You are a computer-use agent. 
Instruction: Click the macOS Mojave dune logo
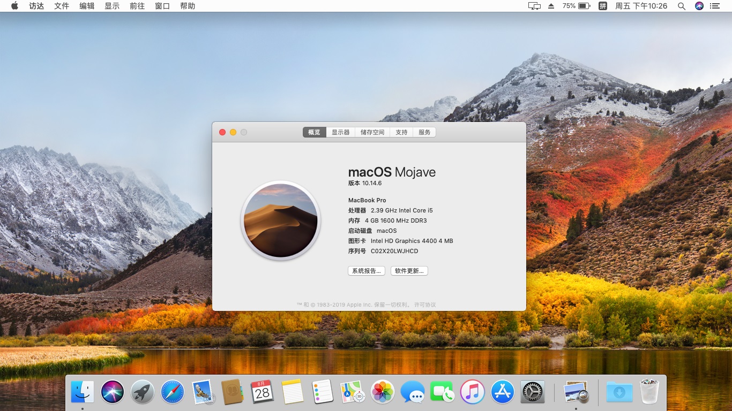tap(281, 220)
